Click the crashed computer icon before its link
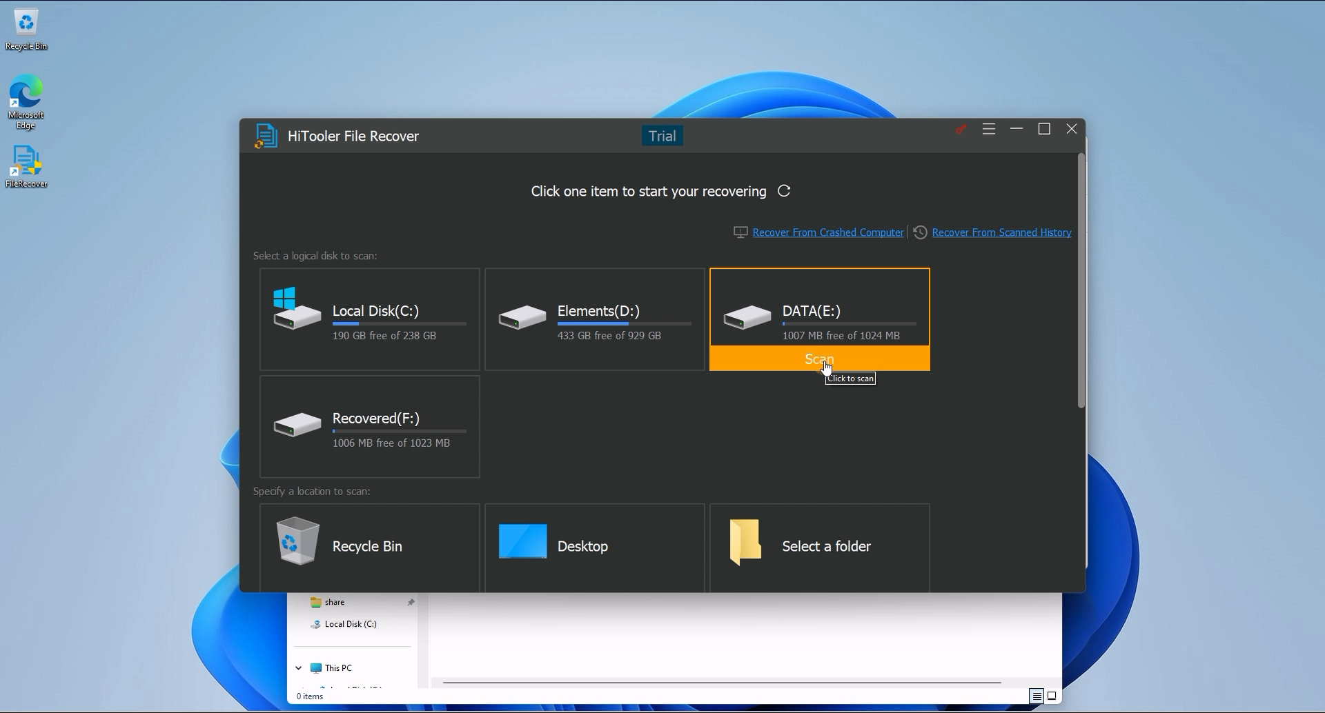 (740, 232)
